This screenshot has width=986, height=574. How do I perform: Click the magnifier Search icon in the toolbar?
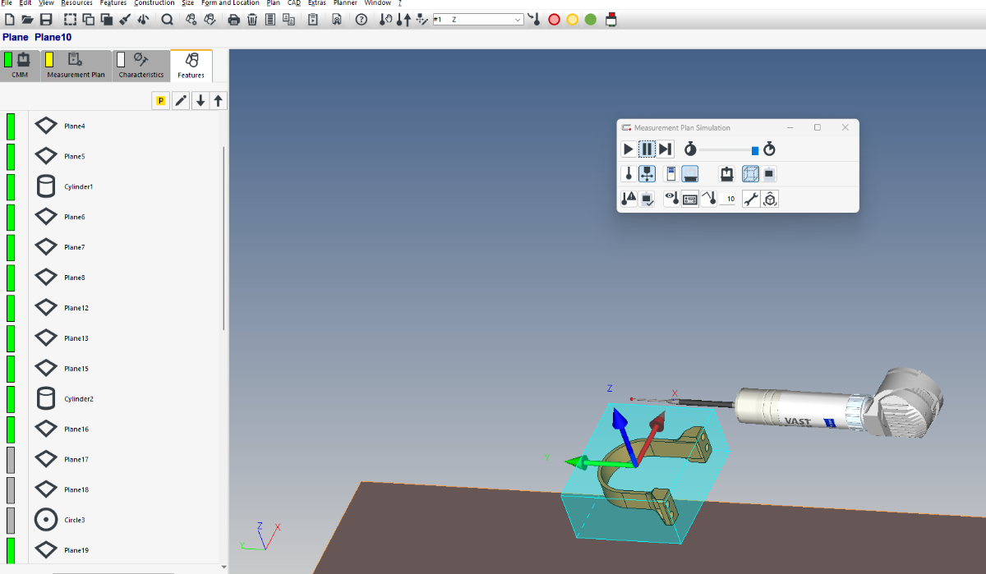coord(167,19)
